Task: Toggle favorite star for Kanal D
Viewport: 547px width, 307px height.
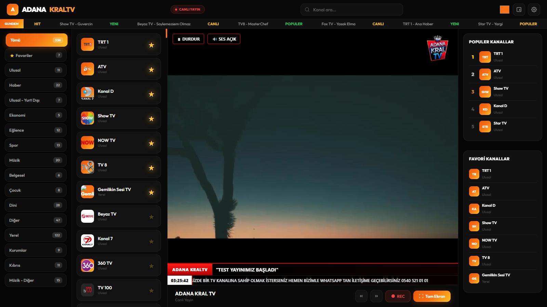Action: point(151,94)
